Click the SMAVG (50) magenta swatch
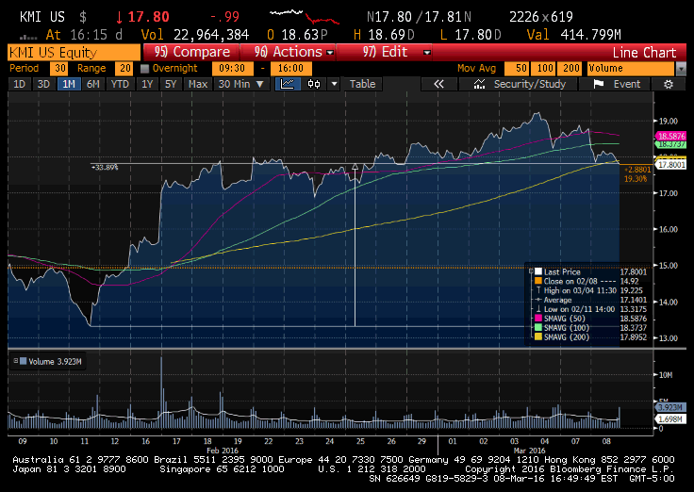The width and height of the screenshot is (694, 492). click(538, 319)
